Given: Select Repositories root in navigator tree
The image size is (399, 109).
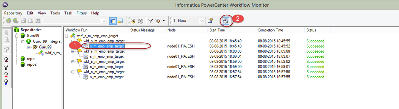Looking at the screenshot, I should (31, 30).
